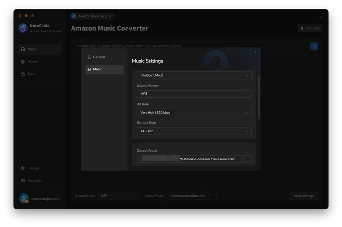
Task: Switch to the General settings tab
Action: click(104, 57)
